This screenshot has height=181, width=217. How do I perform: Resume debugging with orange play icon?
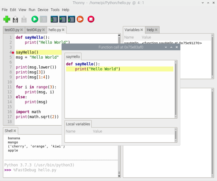80,19
